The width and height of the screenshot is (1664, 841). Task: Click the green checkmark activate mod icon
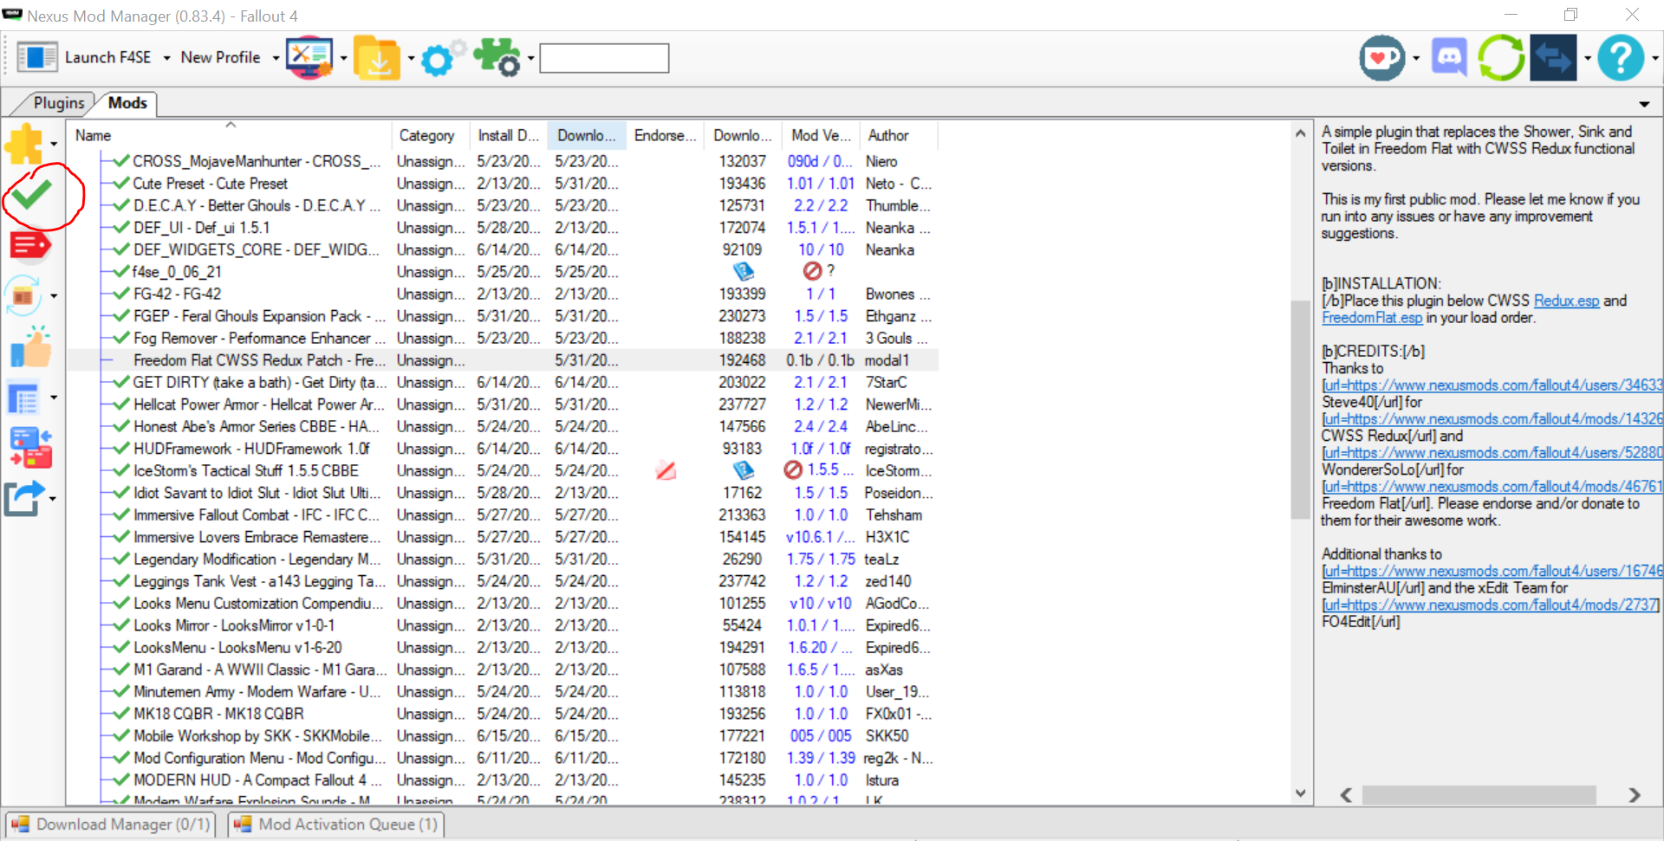tap(31, 195)
